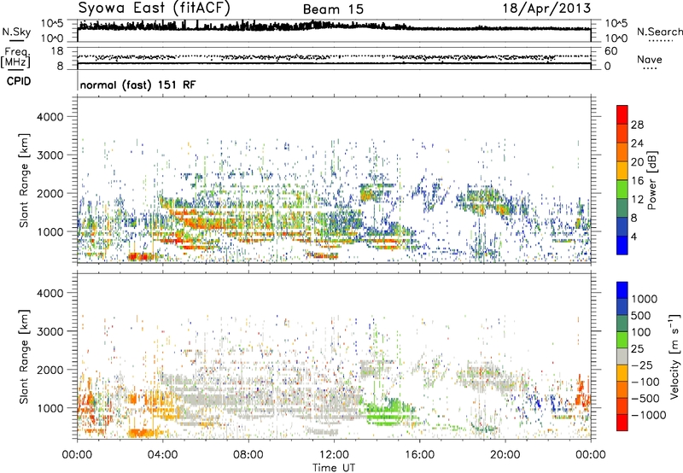Click the 'Power [dB]' colorbar title
The image size is (683, 473).
pos(651,180)
